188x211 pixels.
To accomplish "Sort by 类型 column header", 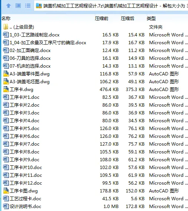I will point(151,19).
